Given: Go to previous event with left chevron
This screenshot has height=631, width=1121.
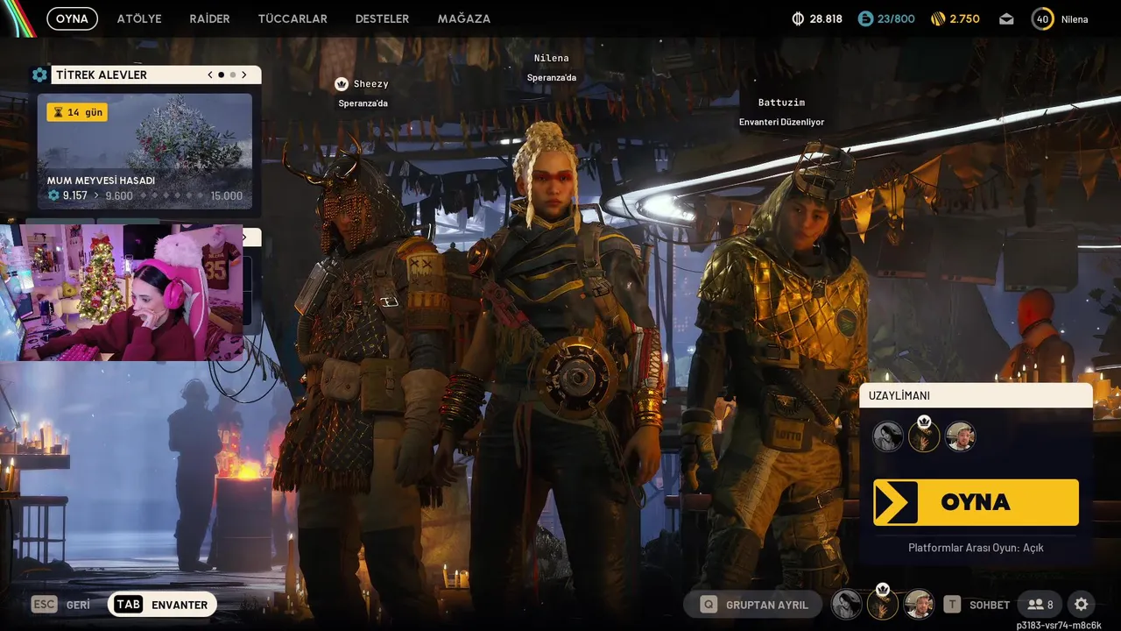Looking at the screenshot, I should [210, 75].
